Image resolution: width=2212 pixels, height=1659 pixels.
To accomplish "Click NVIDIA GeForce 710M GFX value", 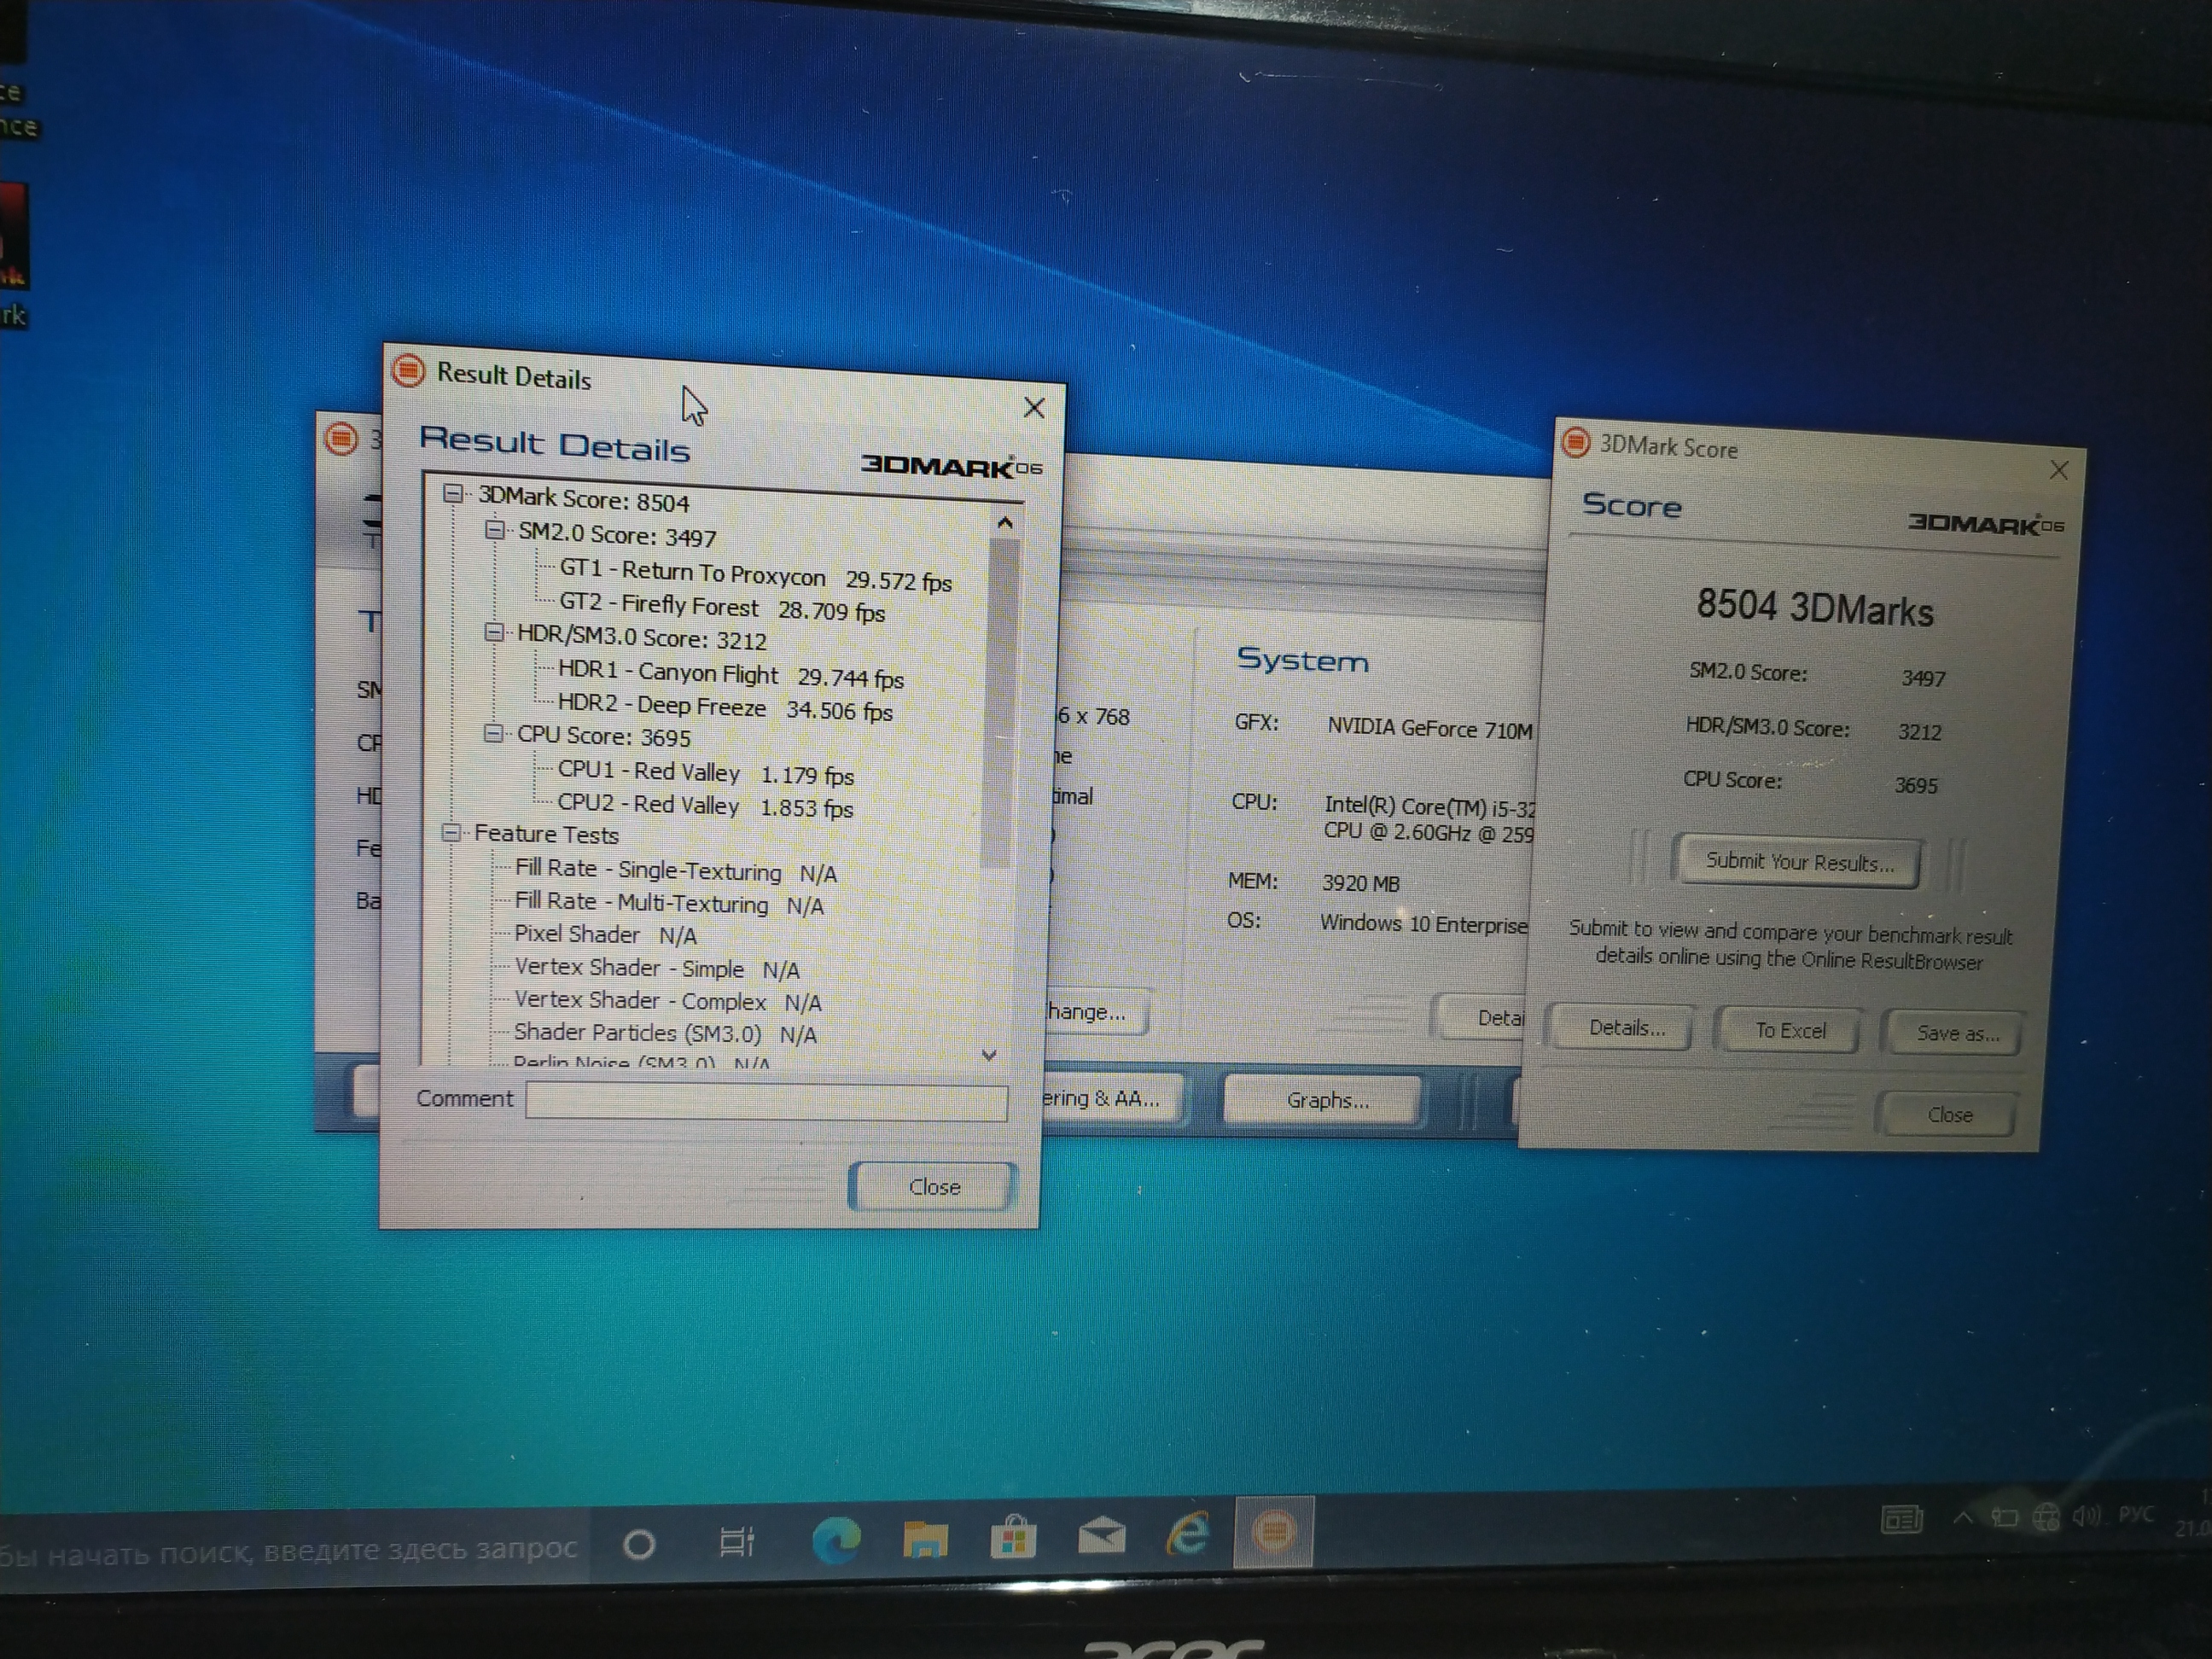I will [1429, 728].
